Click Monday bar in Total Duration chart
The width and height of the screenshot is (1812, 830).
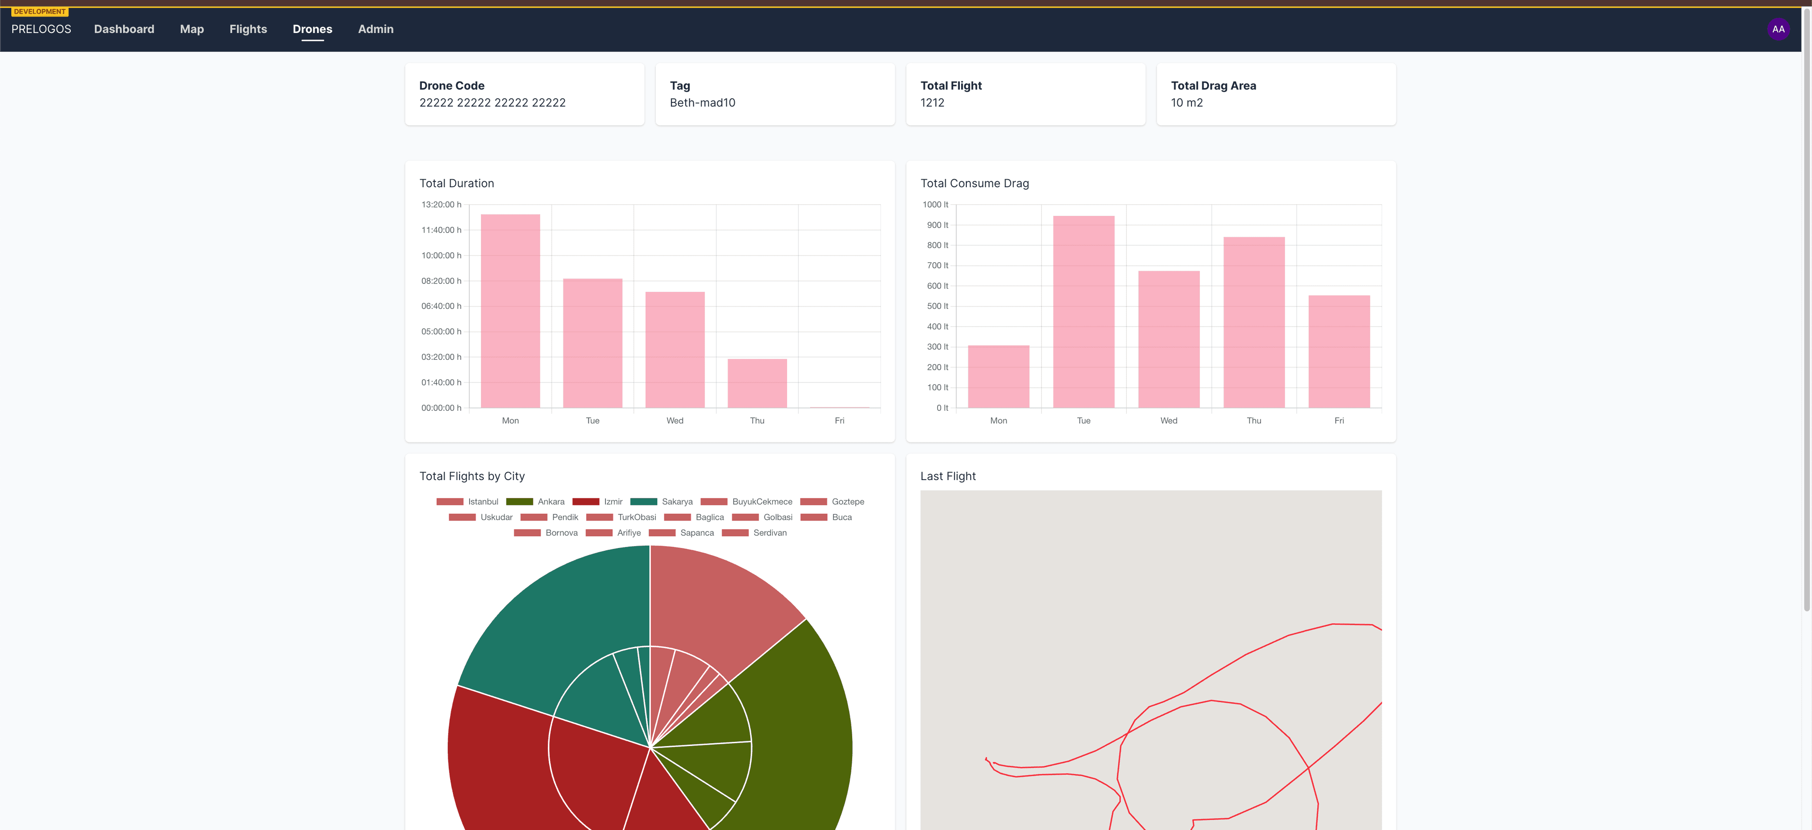pos(510,311)
